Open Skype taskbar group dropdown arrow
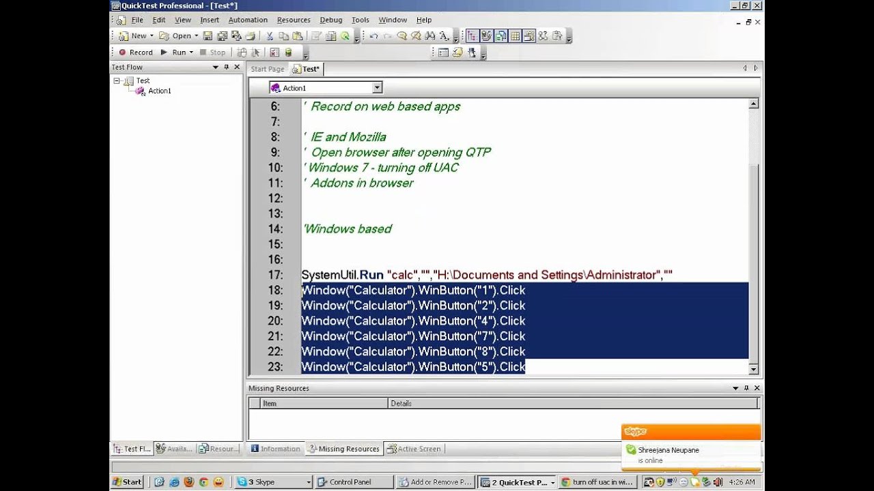Viewport: 874px width, 491px height. [309, 482]
